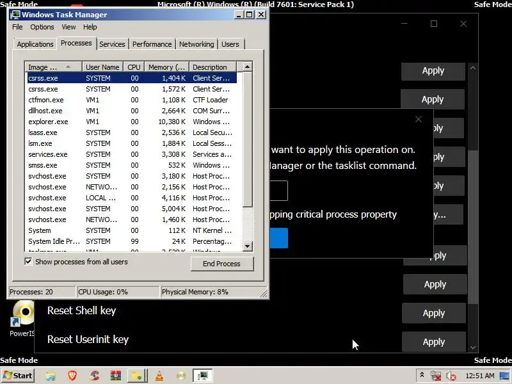Screen dimensions: 512x384
Task: Click the 12:51 AM clock
Action: (479, 376)
